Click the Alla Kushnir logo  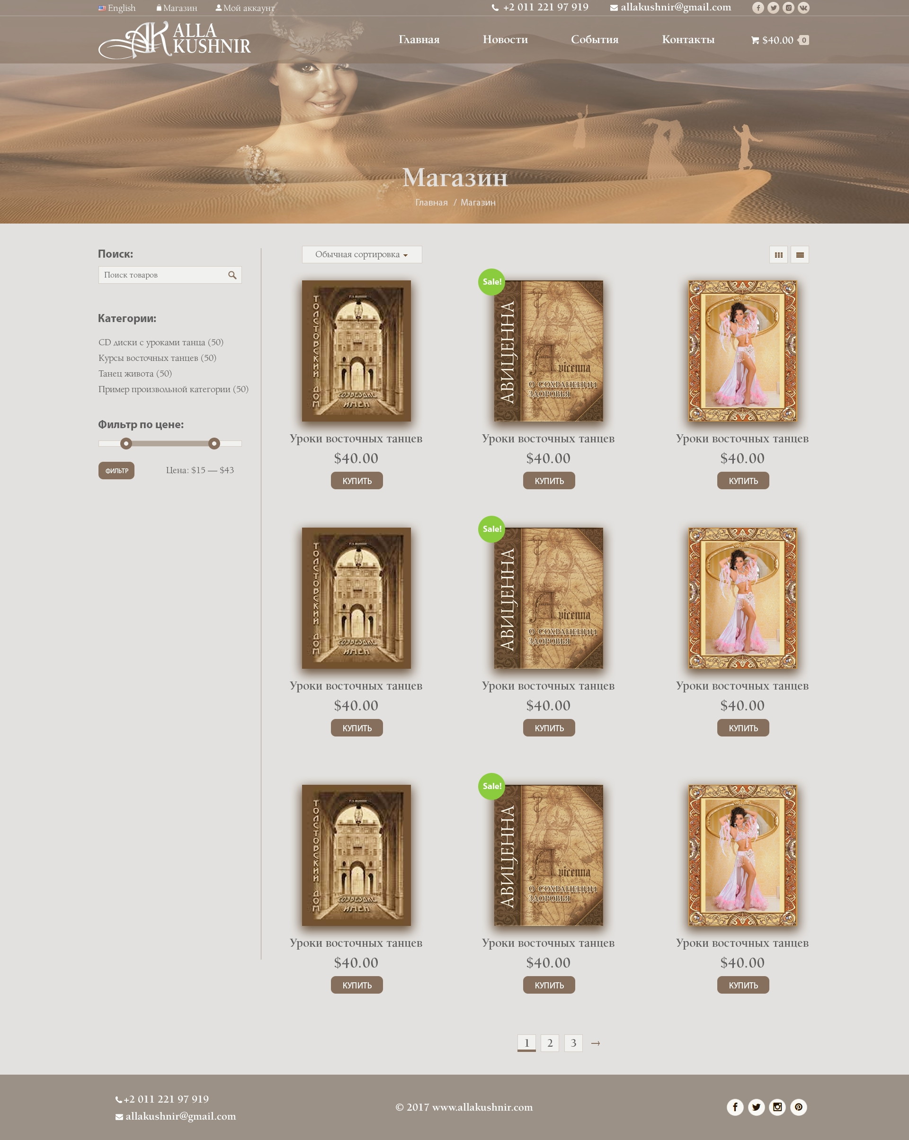174,40
